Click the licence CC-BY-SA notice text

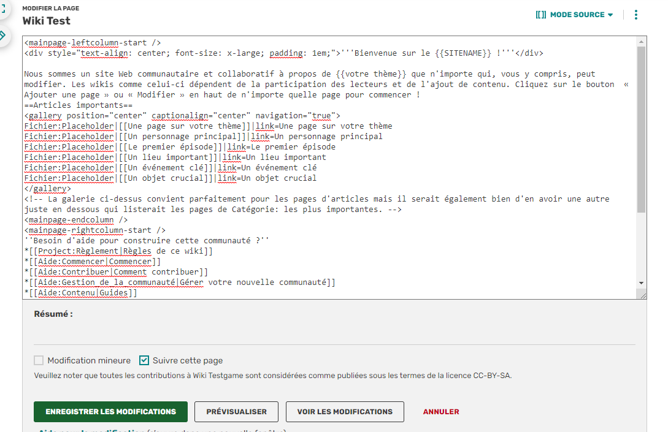pyautogui.click(x=273, y=376)
